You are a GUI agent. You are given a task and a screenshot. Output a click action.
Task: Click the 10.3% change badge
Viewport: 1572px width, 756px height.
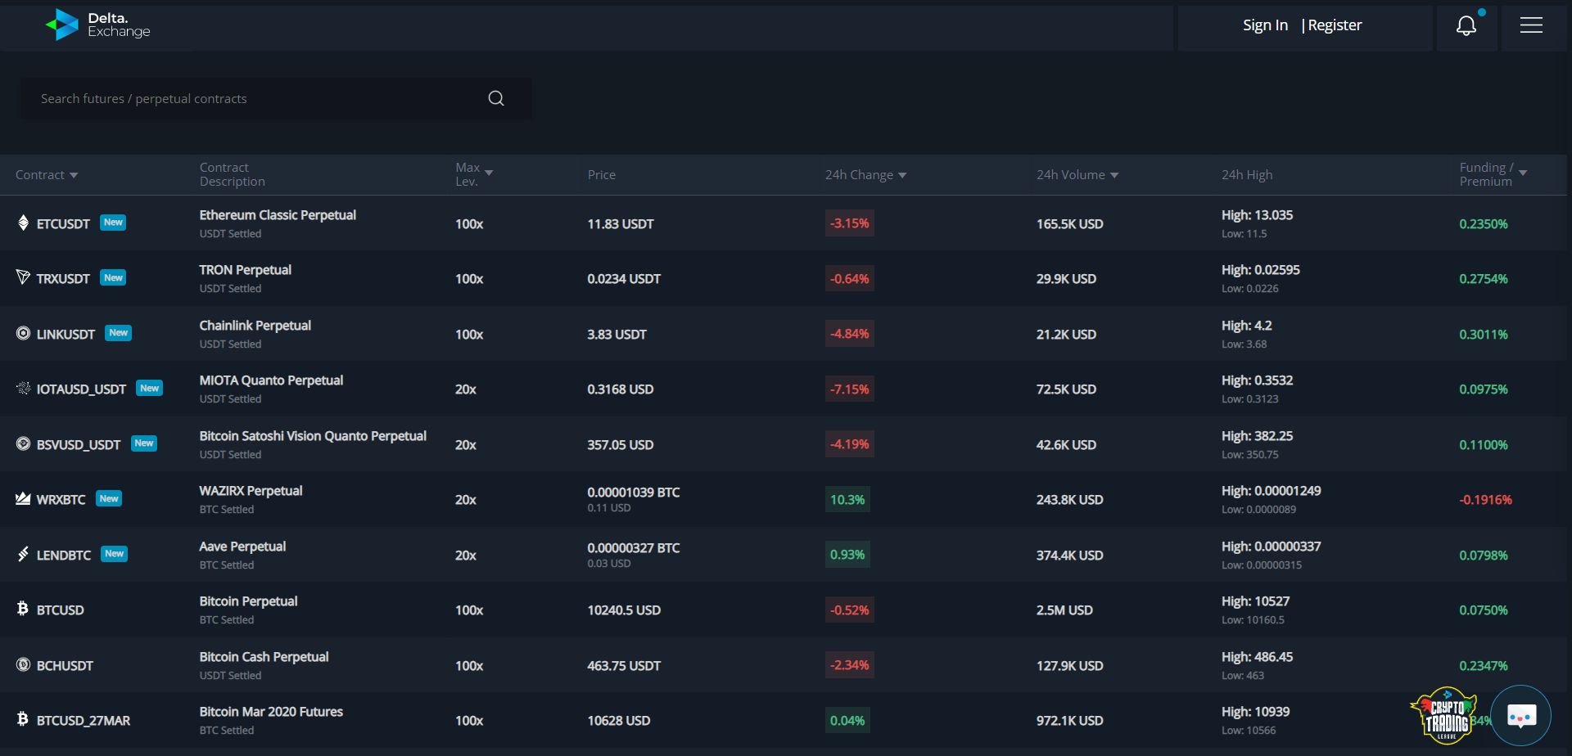point(847,499)
